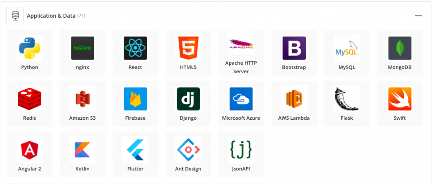Viewport: 433px width, 184px height.
Task: Click the Application & Data database icon
Action: click(15, 16)
